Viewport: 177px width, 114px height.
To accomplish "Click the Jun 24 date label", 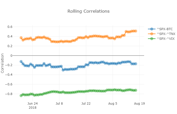I will [32, 103].
